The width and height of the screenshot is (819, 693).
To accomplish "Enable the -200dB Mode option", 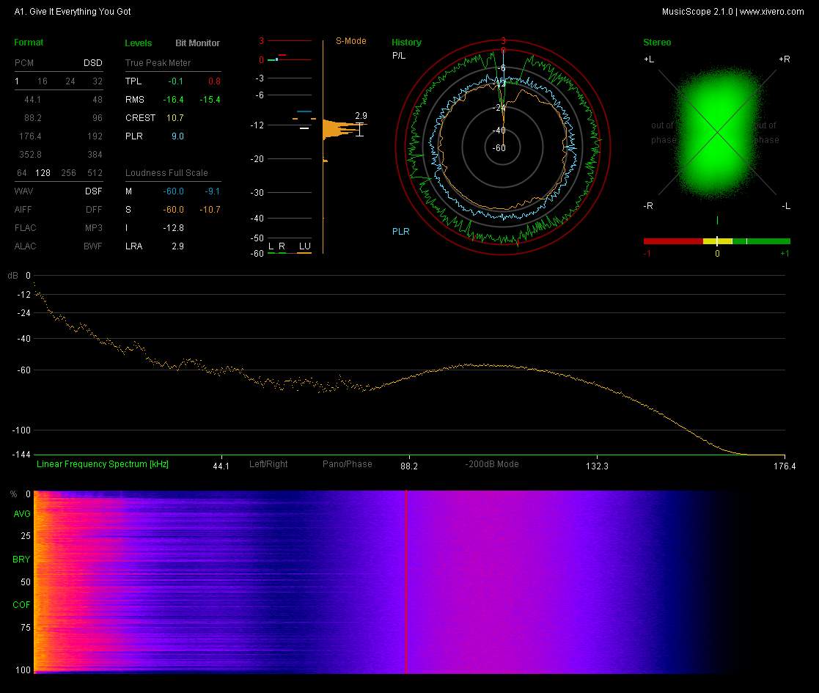I will pyautogui.click(x=492, y=464).
